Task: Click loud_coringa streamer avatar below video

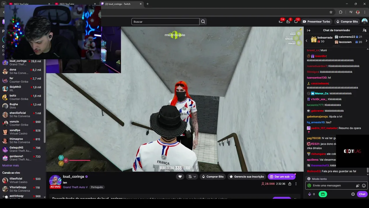Action: (55, 181)
